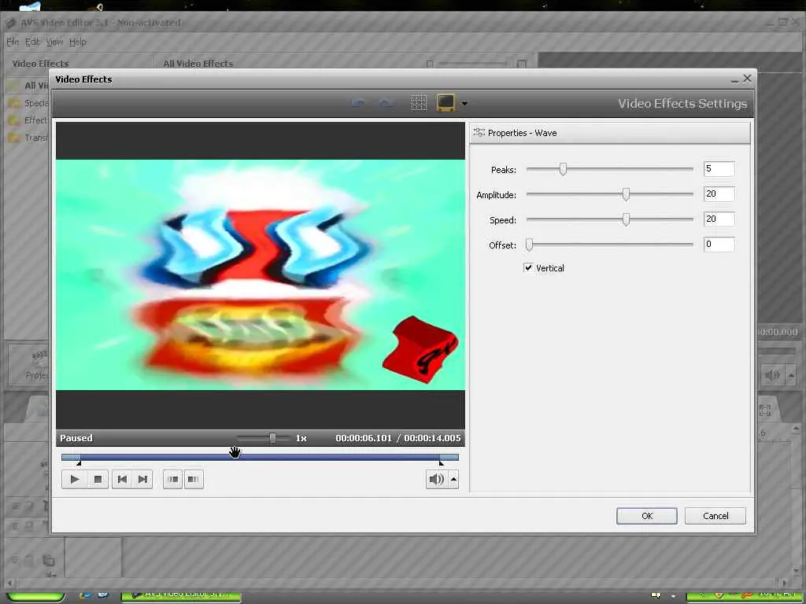Image resolution: width=806 pixels, height=604 pixels.
Task: Open the preview mode dropdown arrow
Action: (x=464, y=103)
